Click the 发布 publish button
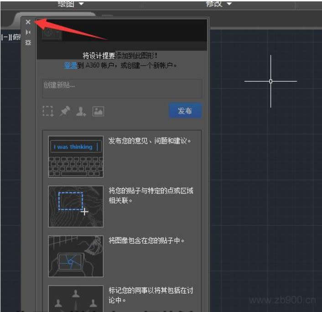This screenshot has height=312, width=322. [185, 111]
